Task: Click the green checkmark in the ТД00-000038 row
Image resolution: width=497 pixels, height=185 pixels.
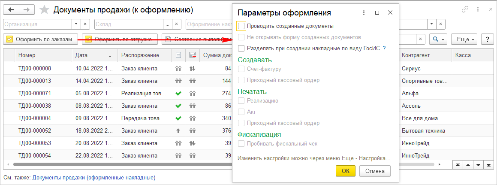Action: (x=178, y=106)
